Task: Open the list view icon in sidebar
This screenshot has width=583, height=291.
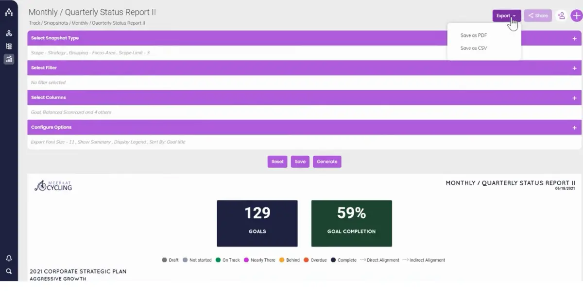Action: (9, 46)
